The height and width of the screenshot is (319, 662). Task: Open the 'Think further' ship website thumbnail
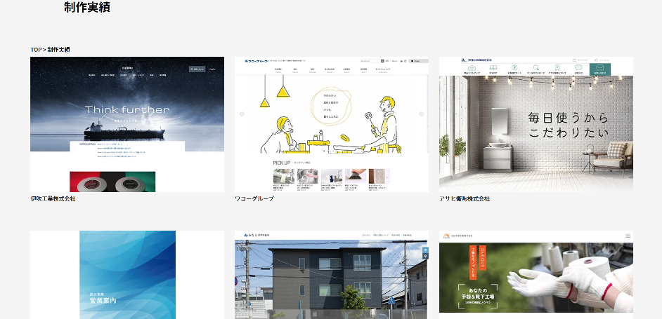[127, 124]
